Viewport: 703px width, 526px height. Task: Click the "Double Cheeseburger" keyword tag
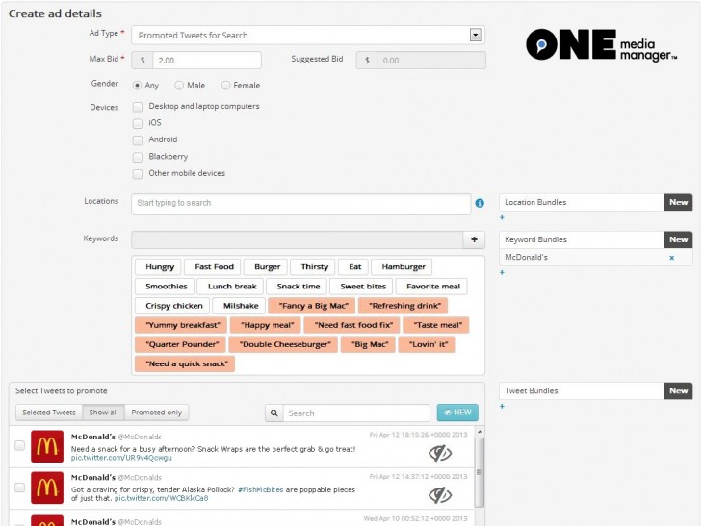[x=285, y=344]
